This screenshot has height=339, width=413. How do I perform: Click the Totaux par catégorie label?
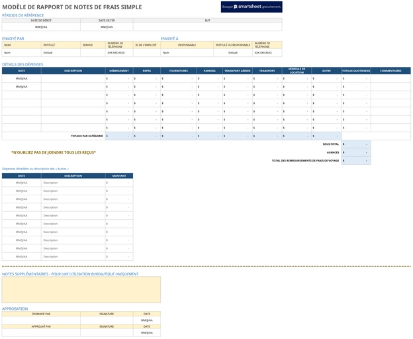point(87,136)
